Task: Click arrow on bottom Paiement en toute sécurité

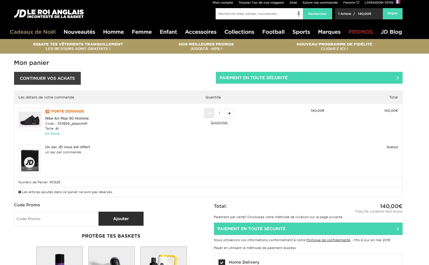Action: click(x=398, y=229)
